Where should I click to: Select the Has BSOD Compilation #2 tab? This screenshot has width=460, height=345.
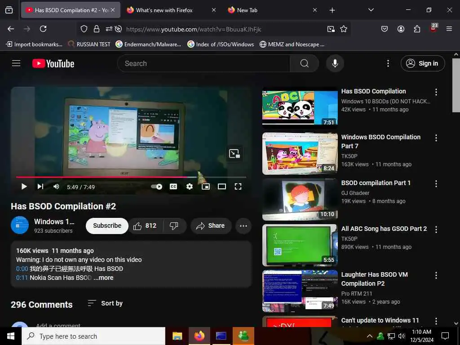pyautogui.click(x=71, y=10)
